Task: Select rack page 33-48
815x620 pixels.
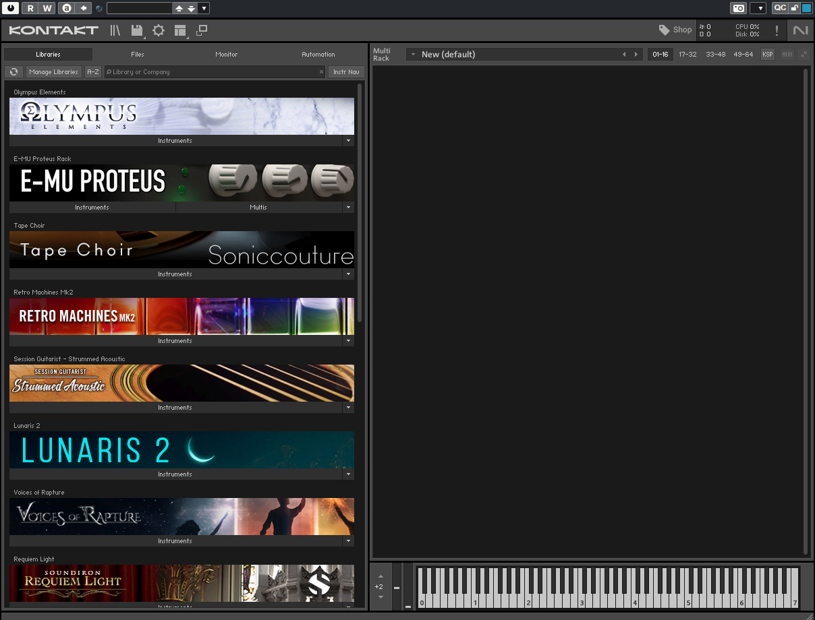Action: pos(715,55)
